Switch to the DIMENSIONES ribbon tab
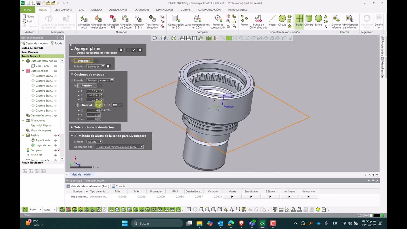 [165, 10]
